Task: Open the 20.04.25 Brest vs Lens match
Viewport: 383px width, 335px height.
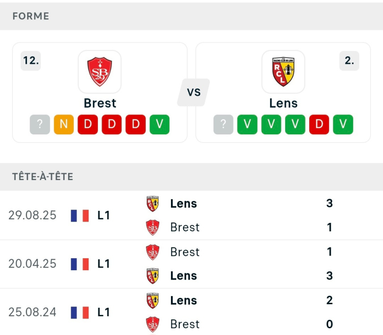Action: tap(224, 264)
